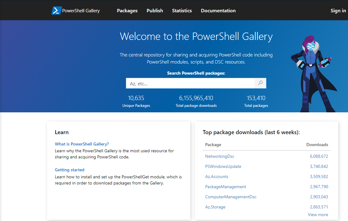The image size is (348, 221).
Task: Click the 6,155,965,410 total downloads figure
Action: tap(196, 98)
